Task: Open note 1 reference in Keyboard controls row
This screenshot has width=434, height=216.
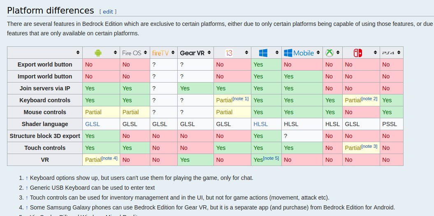Action: [x=241, y=98]
